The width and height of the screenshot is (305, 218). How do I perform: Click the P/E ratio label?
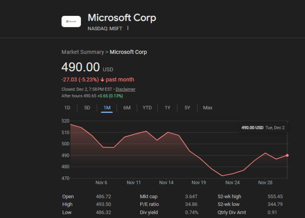pos(149,204)
